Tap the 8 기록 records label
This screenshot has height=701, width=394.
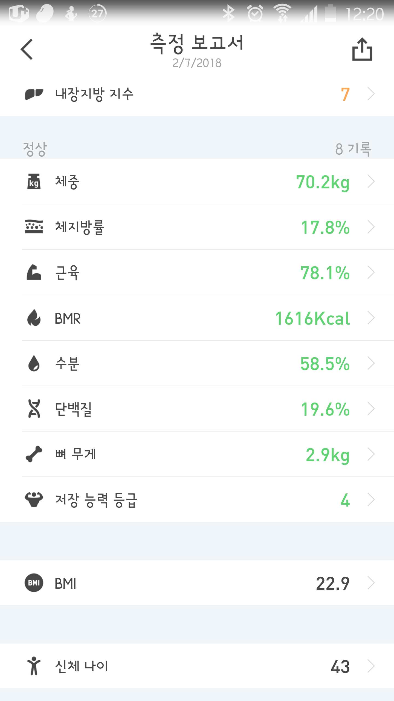[353, 149]
